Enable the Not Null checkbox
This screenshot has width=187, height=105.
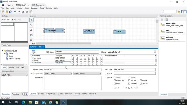point(129,80)
